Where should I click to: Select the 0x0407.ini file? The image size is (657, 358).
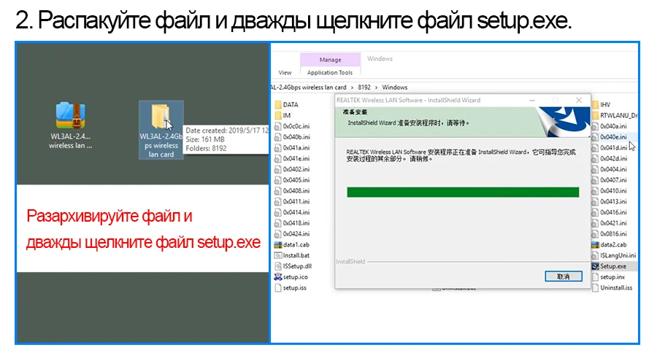[x=610, y=180]
